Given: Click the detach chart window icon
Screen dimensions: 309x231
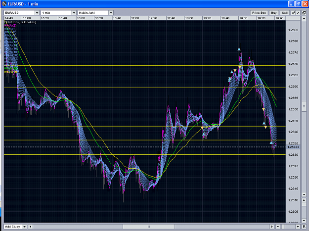Looking at the screenshot, I should [304, 13].
